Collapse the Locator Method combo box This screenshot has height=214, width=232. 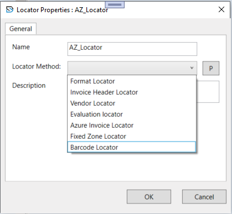coord(132,68)
